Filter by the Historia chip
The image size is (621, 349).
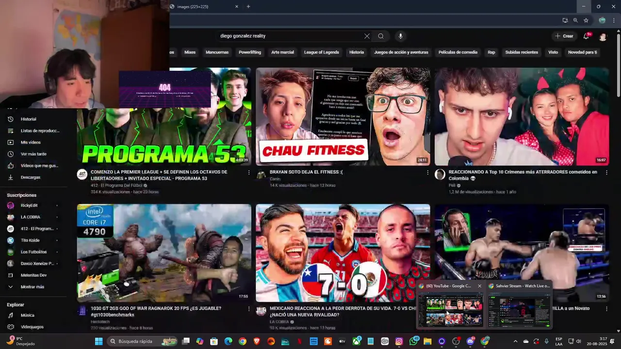coord(357,52)
